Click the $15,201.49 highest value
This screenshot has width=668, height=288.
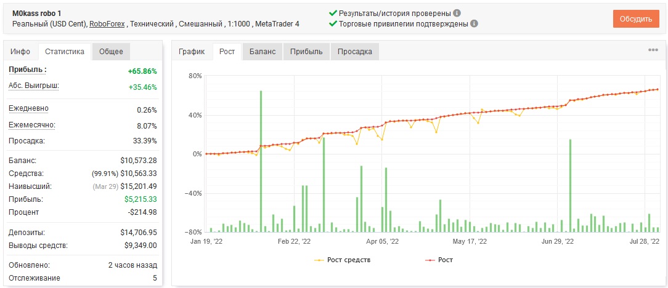tap(139, 186)
